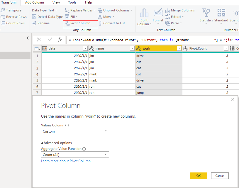Open Learn more about Pivot Column link

pyautogui.click(x=66, y=161)
